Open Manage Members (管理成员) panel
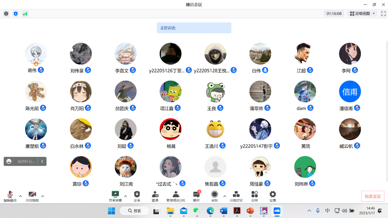Viewport: 388px width, 218px height. (176, 196)
